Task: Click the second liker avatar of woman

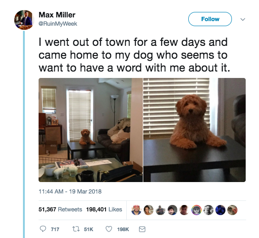Action: [x=148, y=210]
